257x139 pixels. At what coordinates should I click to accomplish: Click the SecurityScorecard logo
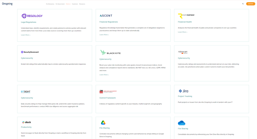click(30, 52)
